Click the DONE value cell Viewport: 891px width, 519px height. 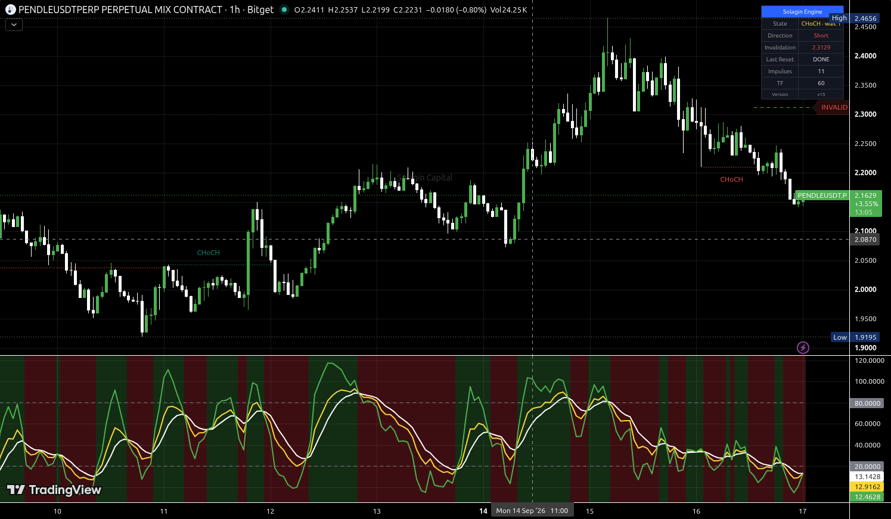(821, 60)
